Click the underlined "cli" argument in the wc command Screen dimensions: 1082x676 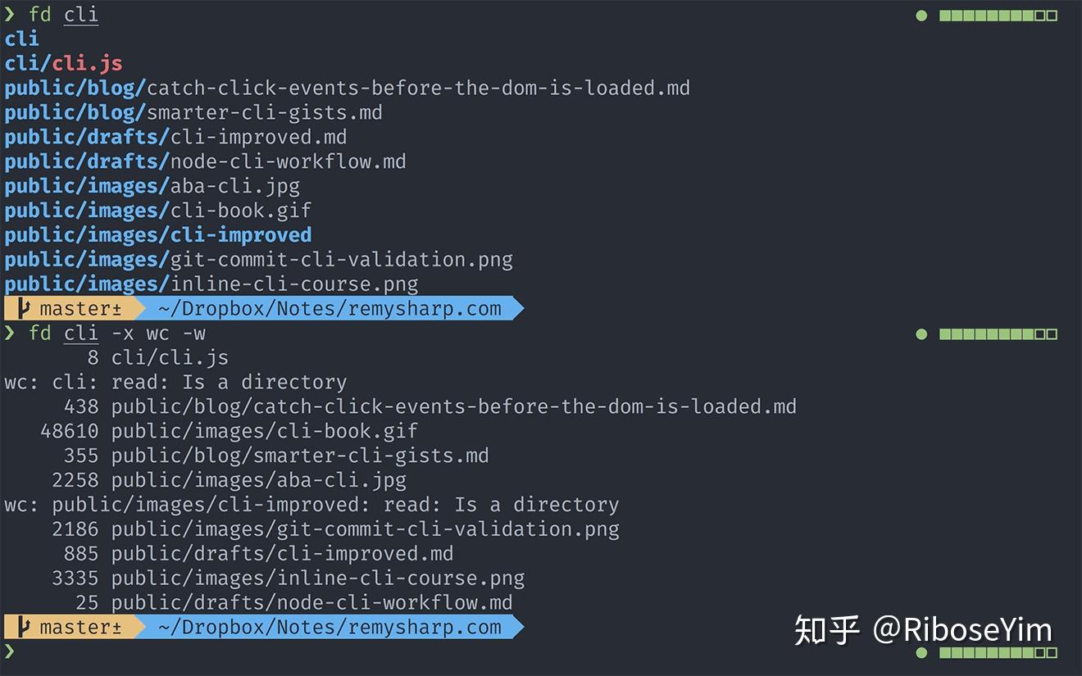80,333
